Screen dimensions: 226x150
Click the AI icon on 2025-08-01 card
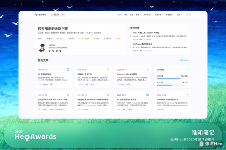pos(68,95)
